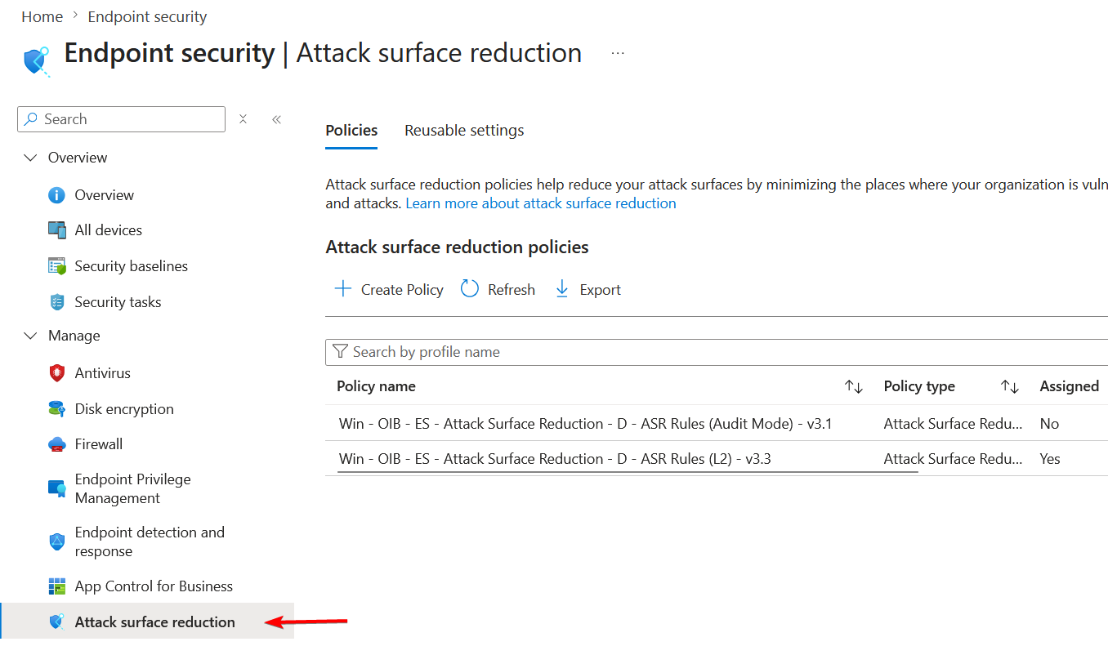Click Create Policy button
1108x646 pixels.
pyautogui.click(x=389, y=290)
